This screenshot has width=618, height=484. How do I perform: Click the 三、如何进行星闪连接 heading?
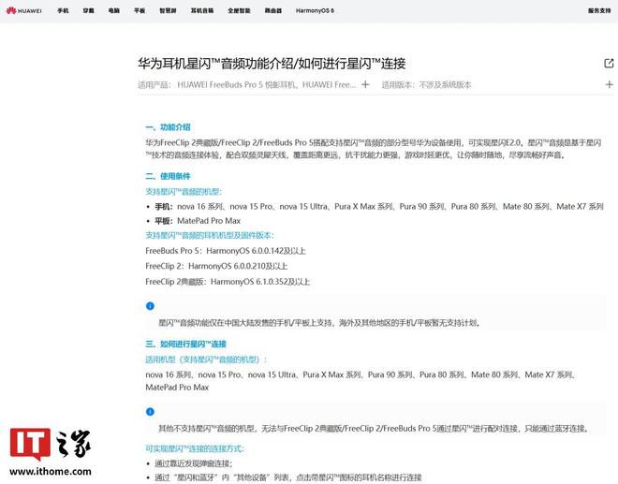[185, 344]
